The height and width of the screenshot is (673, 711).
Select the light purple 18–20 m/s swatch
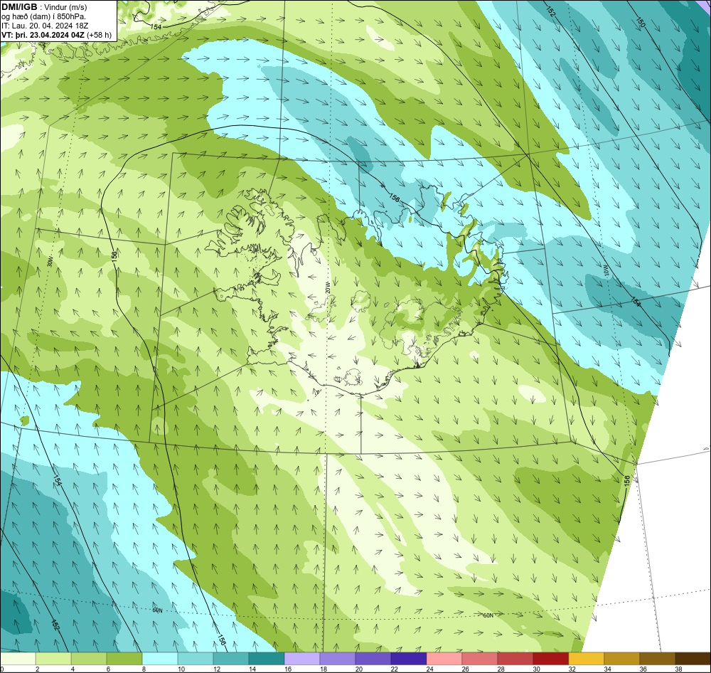pos(338,659)
